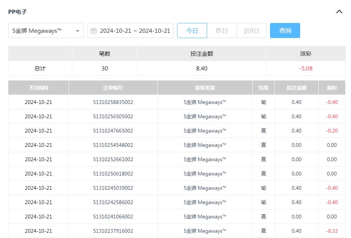Viewport: 351px width, 238px height.
Task: Click the PP电子 panel title
Action: pos(17,11)
